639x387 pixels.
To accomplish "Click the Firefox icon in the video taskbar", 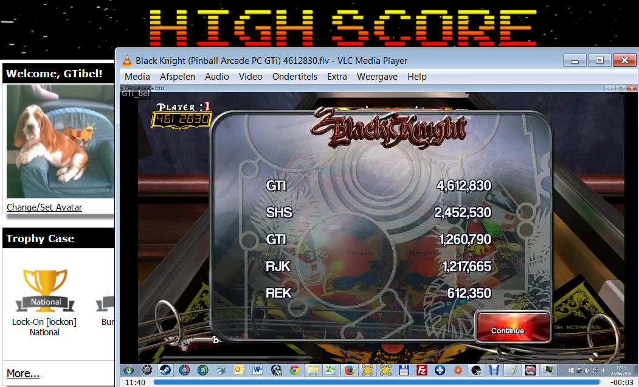I will tap(349, 370).
